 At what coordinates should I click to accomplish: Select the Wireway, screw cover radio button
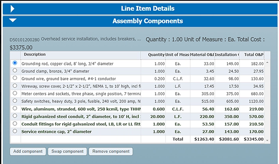pyautogui.click(x=15, y=86)
